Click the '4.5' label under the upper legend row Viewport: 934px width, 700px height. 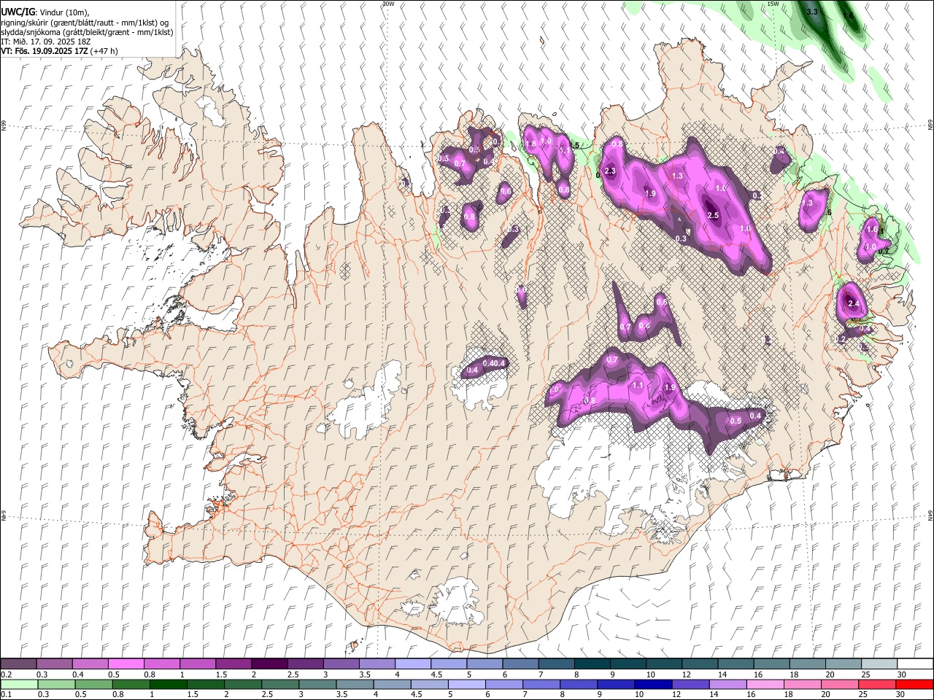pyautogui.click(x=437, y=674)
